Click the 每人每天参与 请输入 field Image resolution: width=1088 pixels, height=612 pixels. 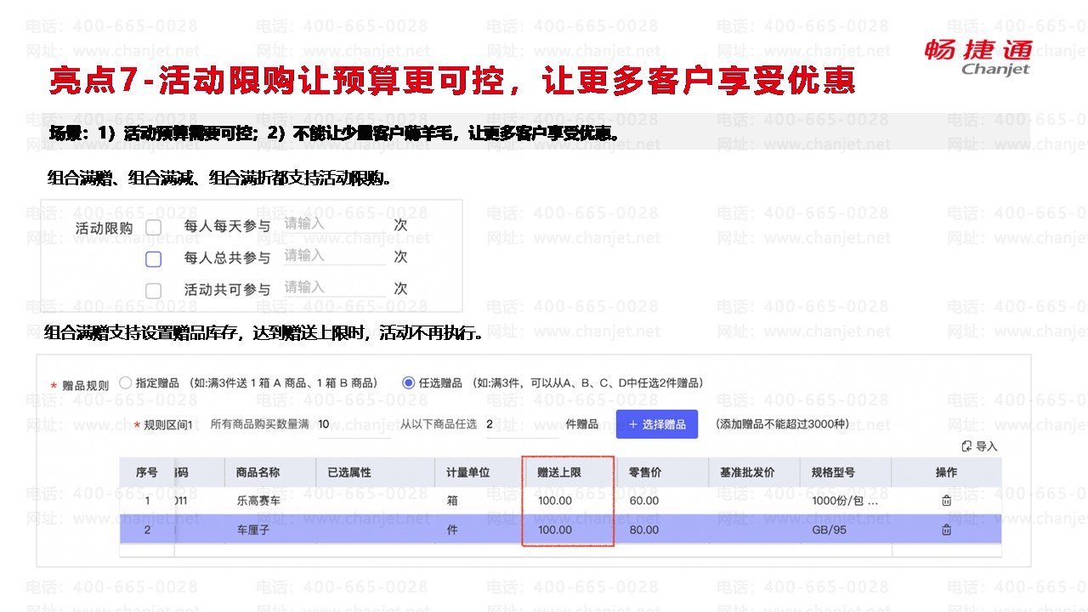[x=334, y=224]
